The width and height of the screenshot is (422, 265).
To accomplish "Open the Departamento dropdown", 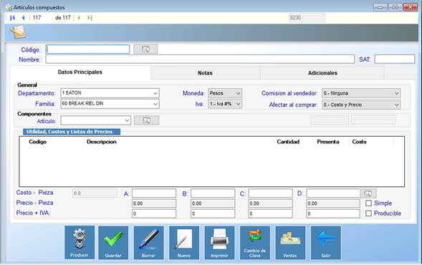I will point(155,93).
